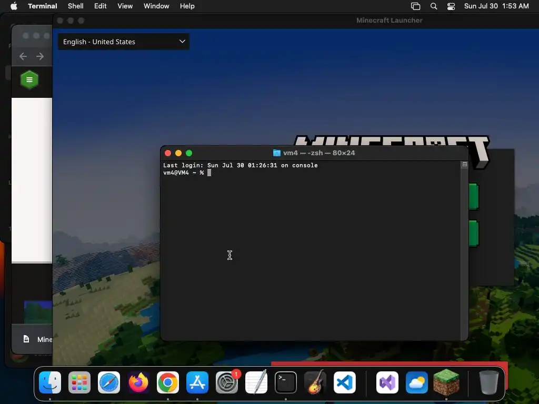Open the Shell menu
This screenshot has height=404, width=539.
point(76,6)
